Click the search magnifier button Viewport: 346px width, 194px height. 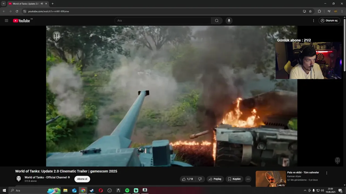tap(217, 20)
